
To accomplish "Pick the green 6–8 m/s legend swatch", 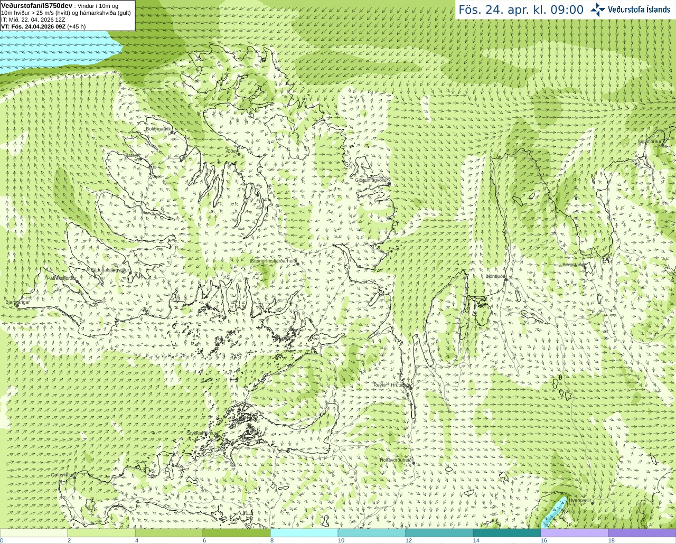I will [237, 533].
